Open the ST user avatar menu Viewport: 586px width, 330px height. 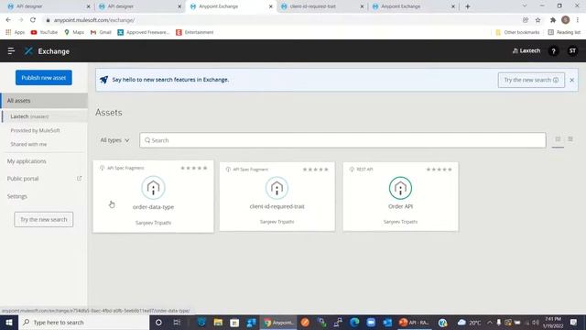click(x=572, y=51)
